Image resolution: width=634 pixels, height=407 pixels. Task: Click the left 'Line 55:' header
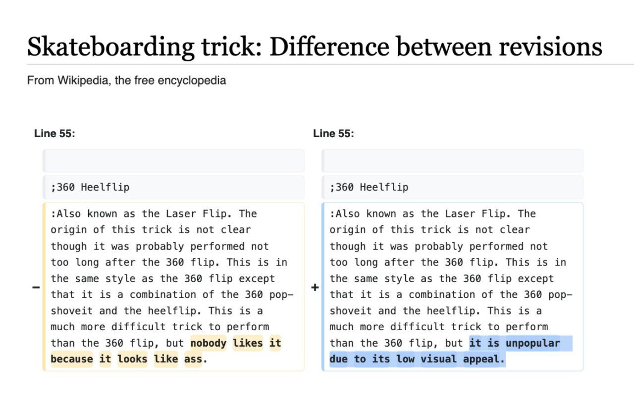[x=54, y=133]
